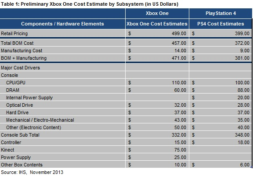Select the Total BOM Cost row label
Screen dimensions: 253x177
[x=17, y=43]
